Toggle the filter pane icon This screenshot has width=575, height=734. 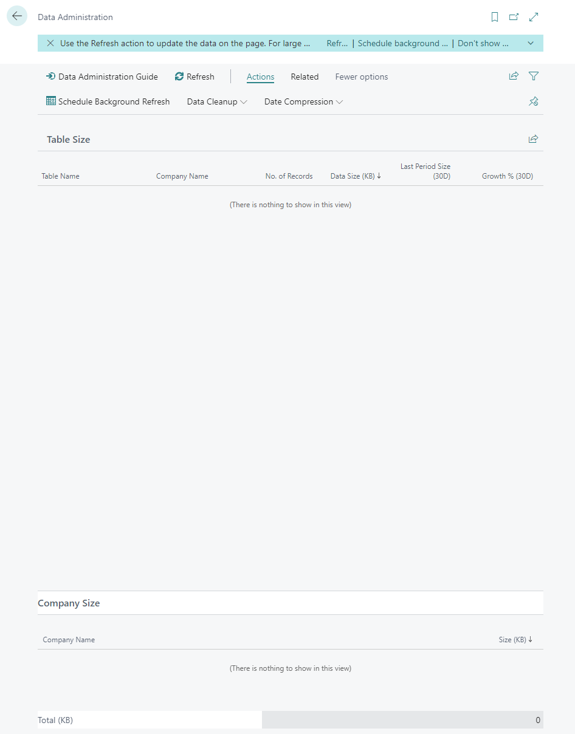534,76
